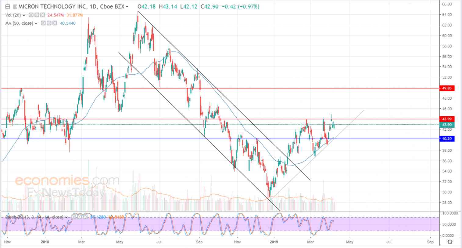The image size is (462, 248).
Task: Click the MA (50, close) indicator name
Action: tap(19, 23)
